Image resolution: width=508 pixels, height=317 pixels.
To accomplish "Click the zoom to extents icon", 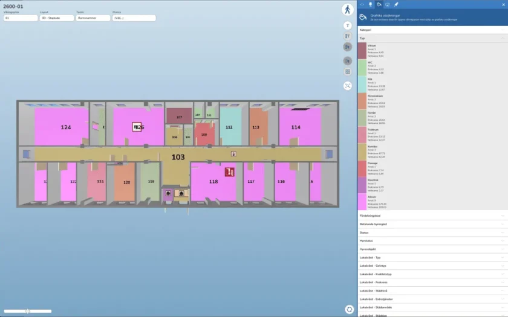I will [348, 86].
